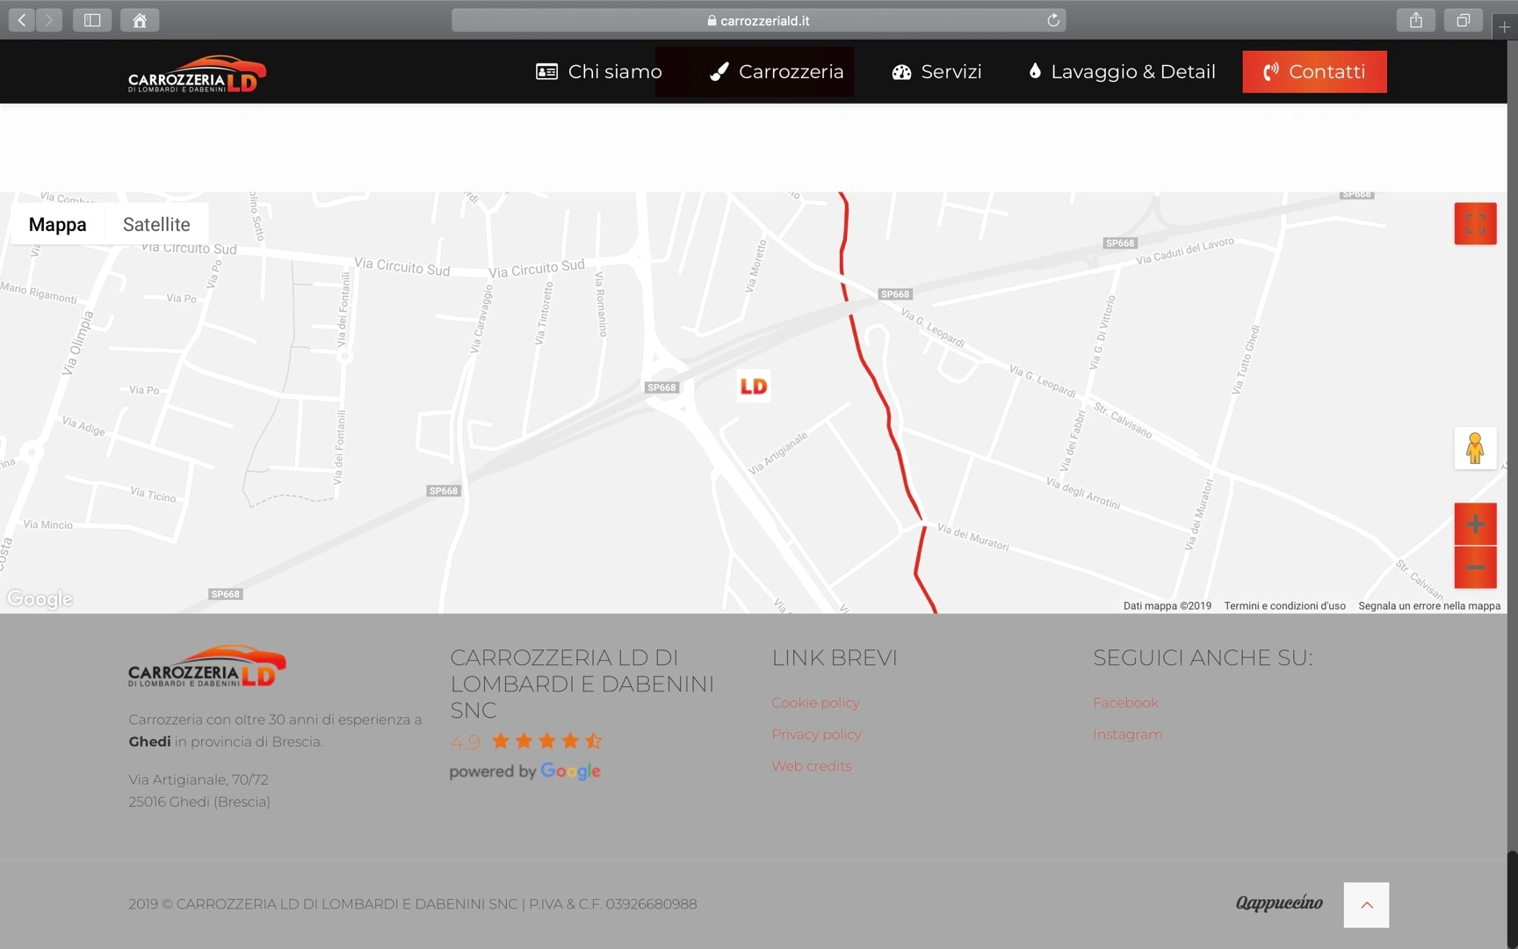Switch map to Satellite view

coord(156,224)
